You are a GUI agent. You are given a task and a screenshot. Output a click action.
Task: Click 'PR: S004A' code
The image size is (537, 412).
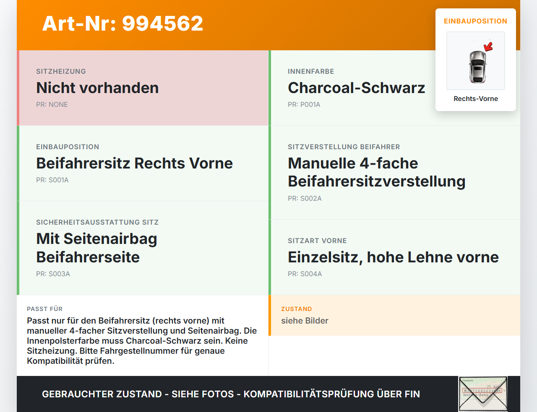pyautogui.click(x=305, y=274)
